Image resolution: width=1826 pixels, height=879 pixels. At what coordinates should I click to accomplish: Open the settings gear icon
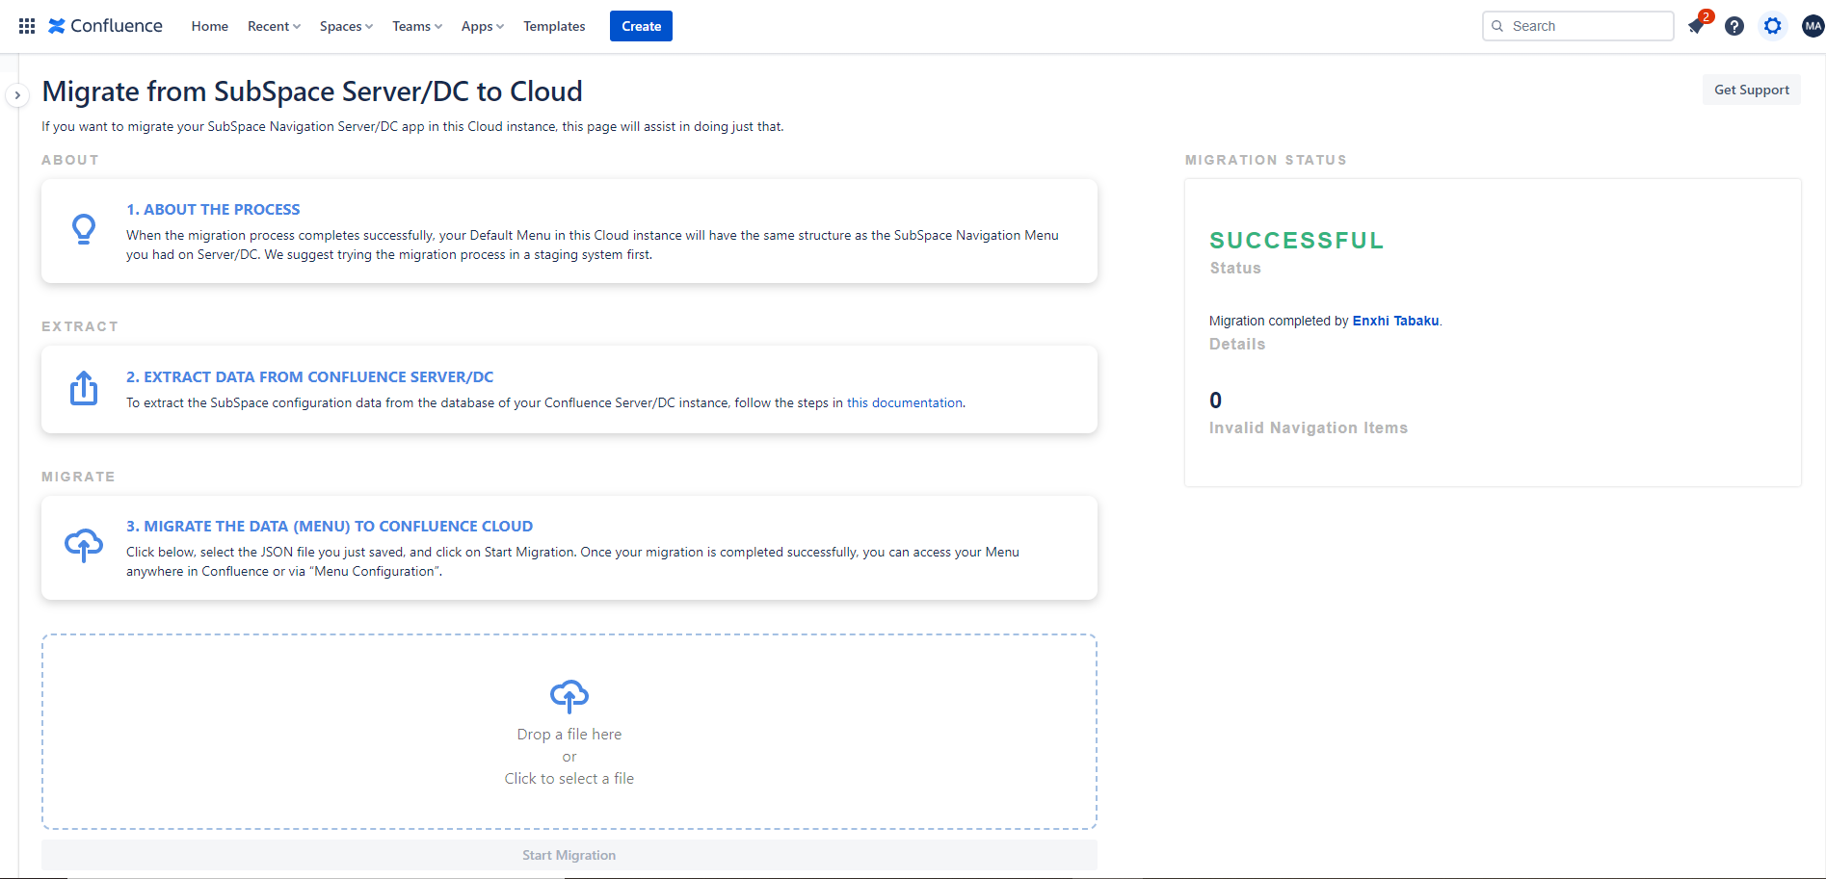point(1773,26)
